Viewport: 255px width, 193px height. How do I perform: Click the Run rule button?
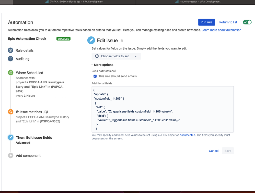click(x=206, y=22)
